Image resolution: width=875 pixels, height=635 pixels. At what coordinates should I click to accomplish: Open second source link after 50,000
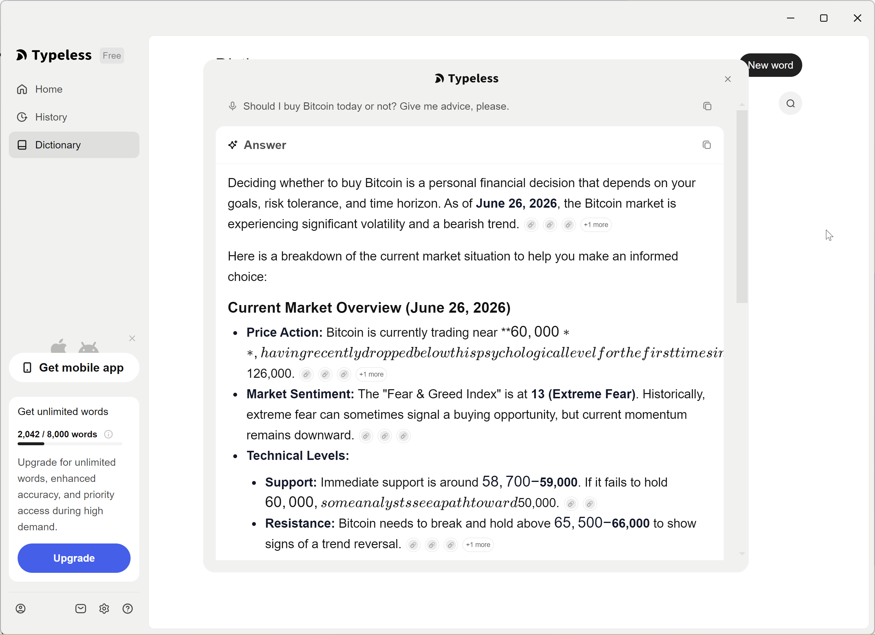pos(589,504)
